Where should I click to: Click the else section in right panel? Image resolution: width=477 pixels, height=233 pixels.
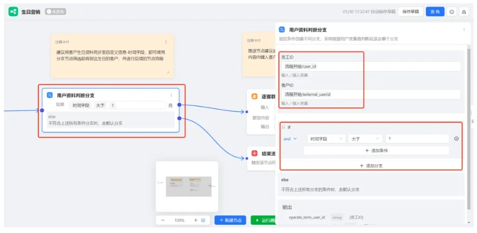click(x=371, y=185)
